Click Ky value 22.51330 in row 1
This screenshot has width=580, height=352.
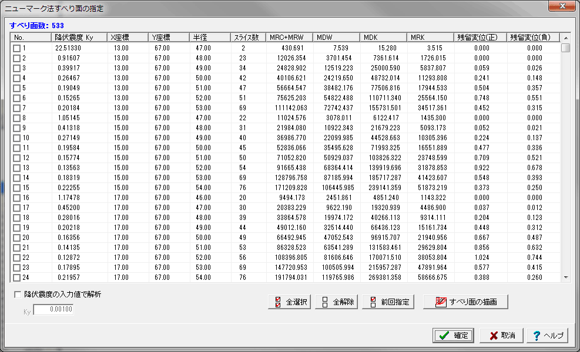pos(68,48)
